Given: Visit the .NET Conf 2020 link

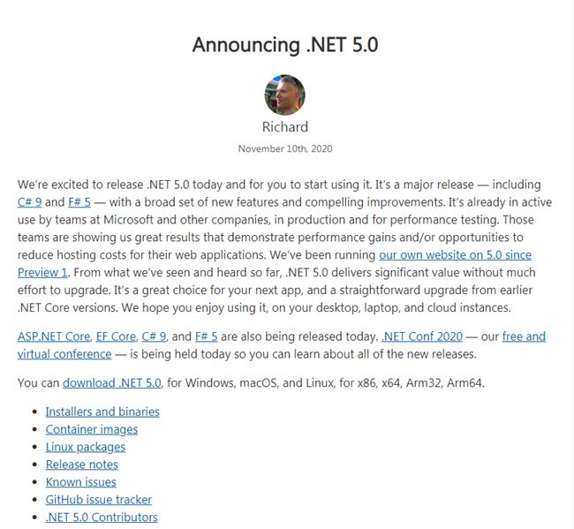Looking at the screenshot, I should (422, 336).
